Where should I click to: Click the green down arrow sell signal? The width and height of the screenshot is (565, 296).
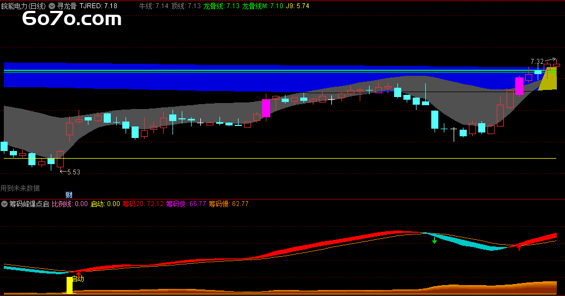point(435,240)
